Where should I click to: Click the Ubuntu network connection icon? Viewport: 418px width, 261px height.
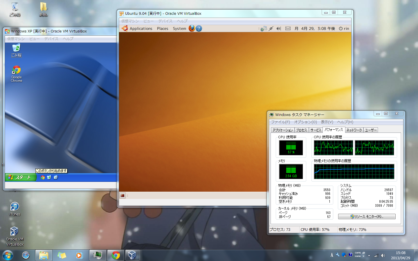click(264, 28)
